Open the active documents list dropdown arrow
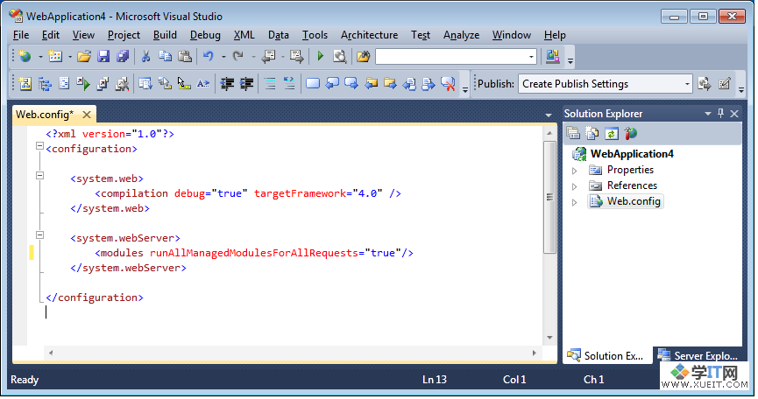Image resolution: width=758 pixels, height=399 pixels. [549, 115]
